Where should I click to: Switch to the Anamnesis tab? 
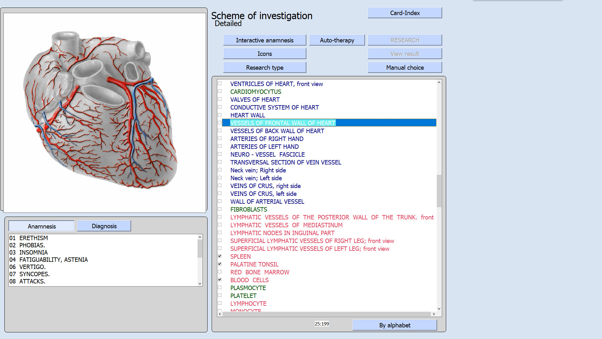[x=41, y=226]
